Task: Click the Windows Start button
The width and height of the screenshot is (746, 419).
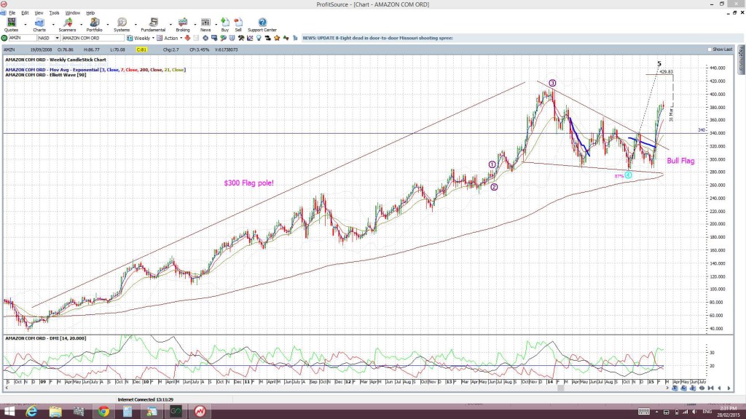Action: click(x=9, y=412)
